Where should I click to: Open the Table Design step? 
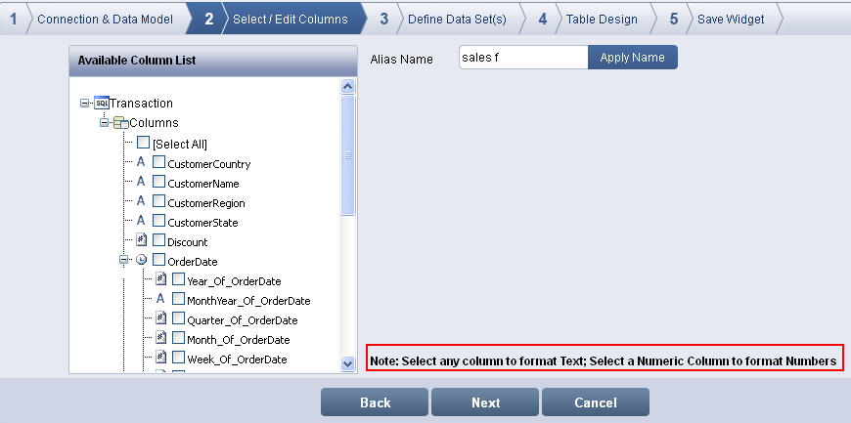click(602, 19)
